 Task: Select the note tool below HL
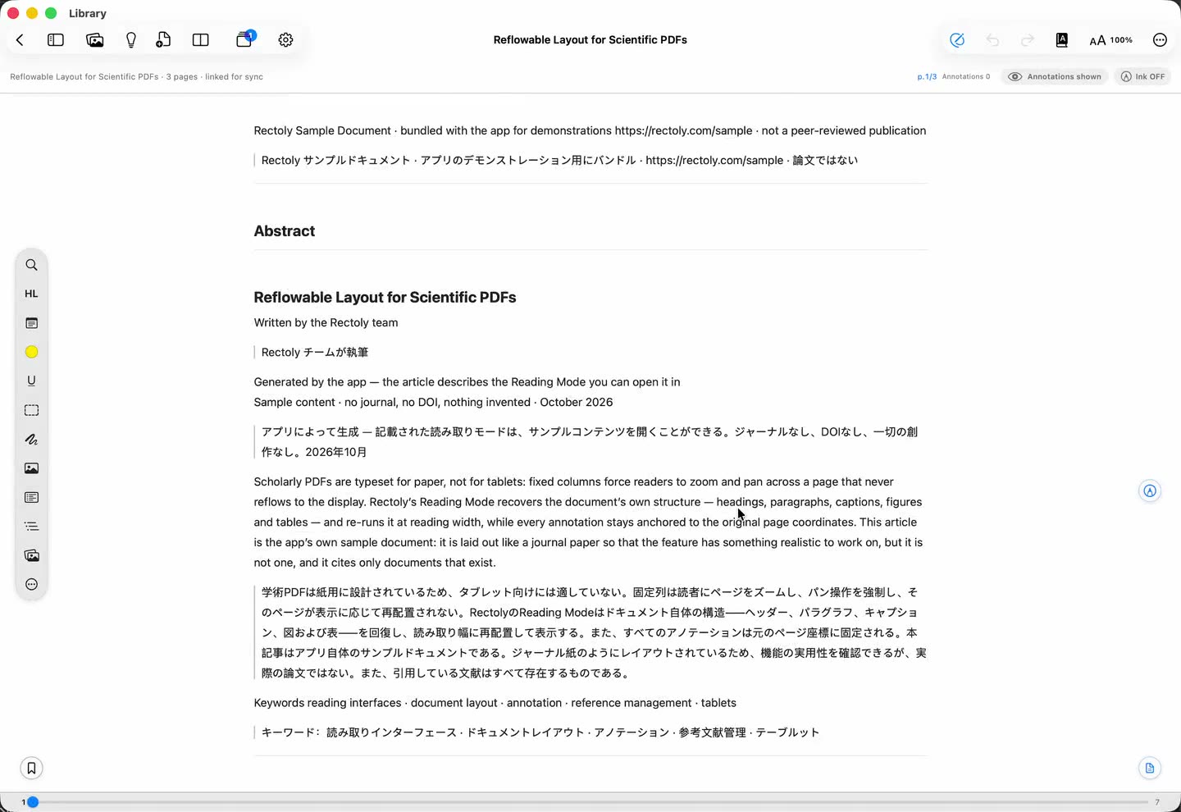(x=31, y=323)
